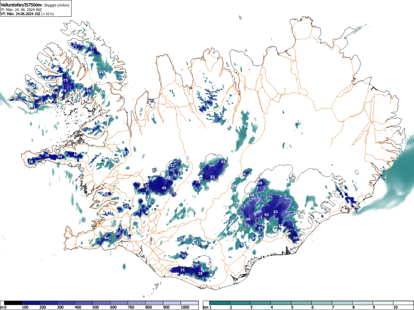Click the '200' tick label on the metre legend

click(43, 307)
